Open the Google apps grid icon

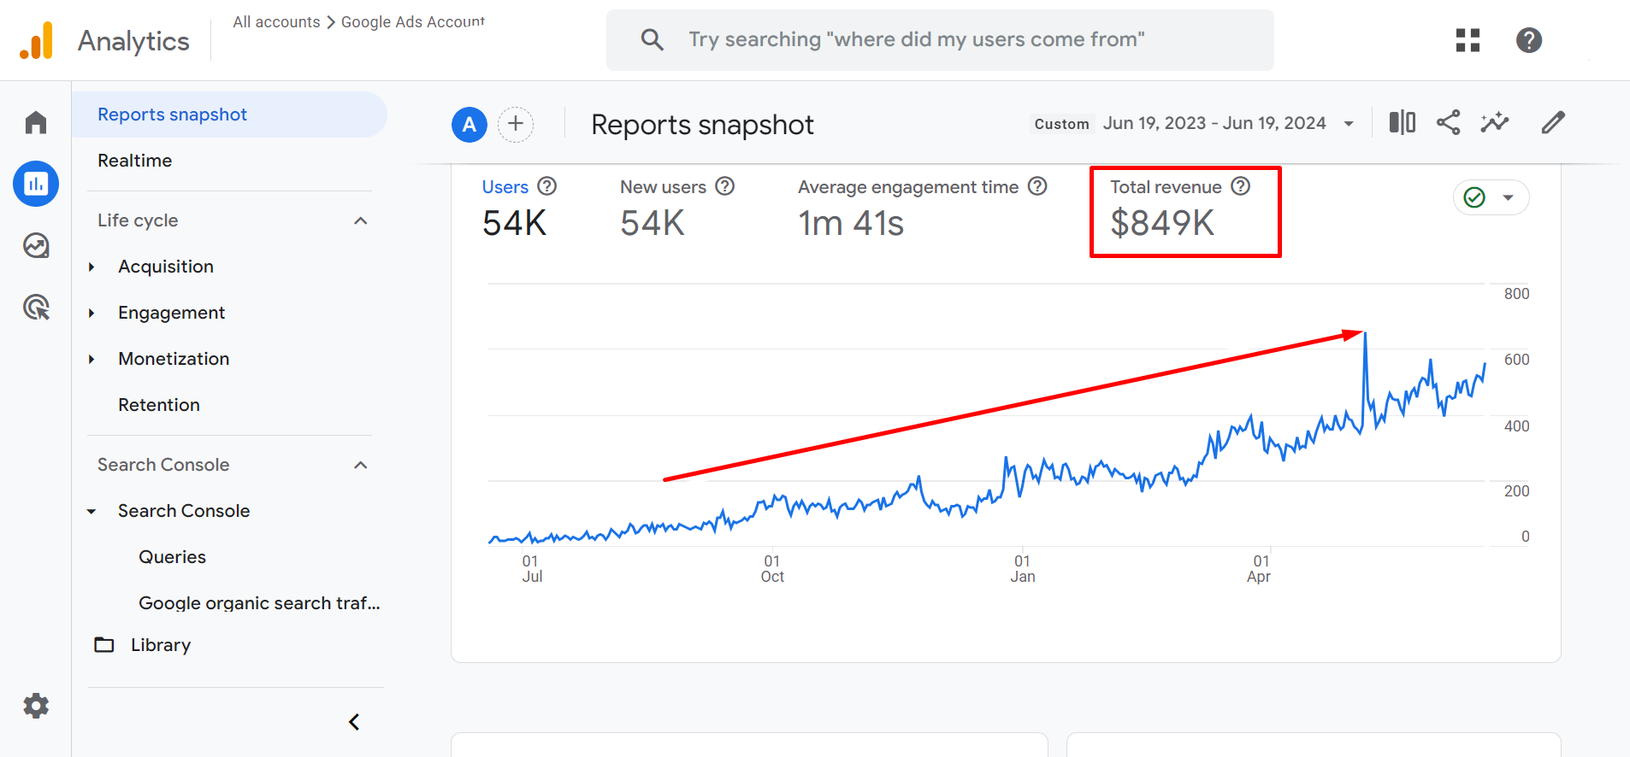pos(1468,40)
